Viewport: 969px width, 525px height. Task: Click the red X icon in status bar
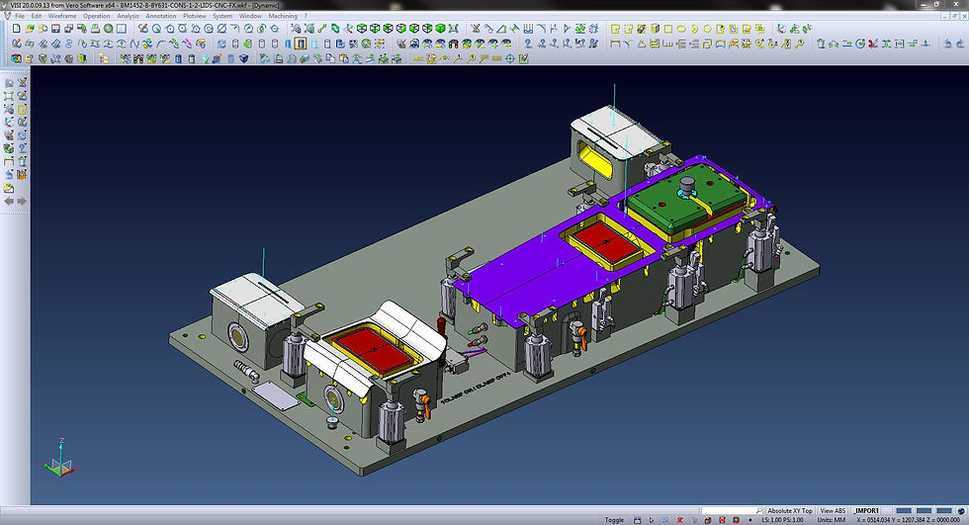point(680,520)
